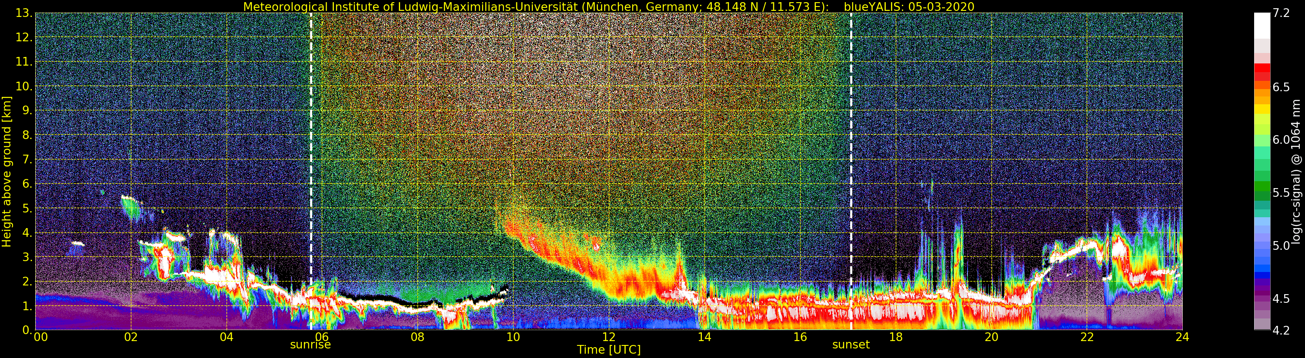
Task: Click the white top band of the colorbar
Action: [x=1262, y=25]
